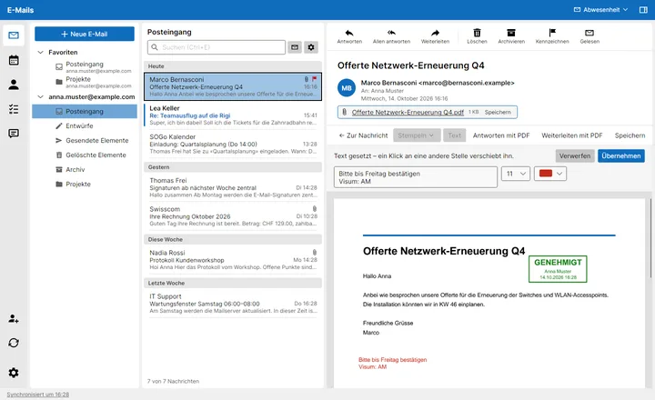Click the PDF preview vertical scrollbar

click(650, 238)
